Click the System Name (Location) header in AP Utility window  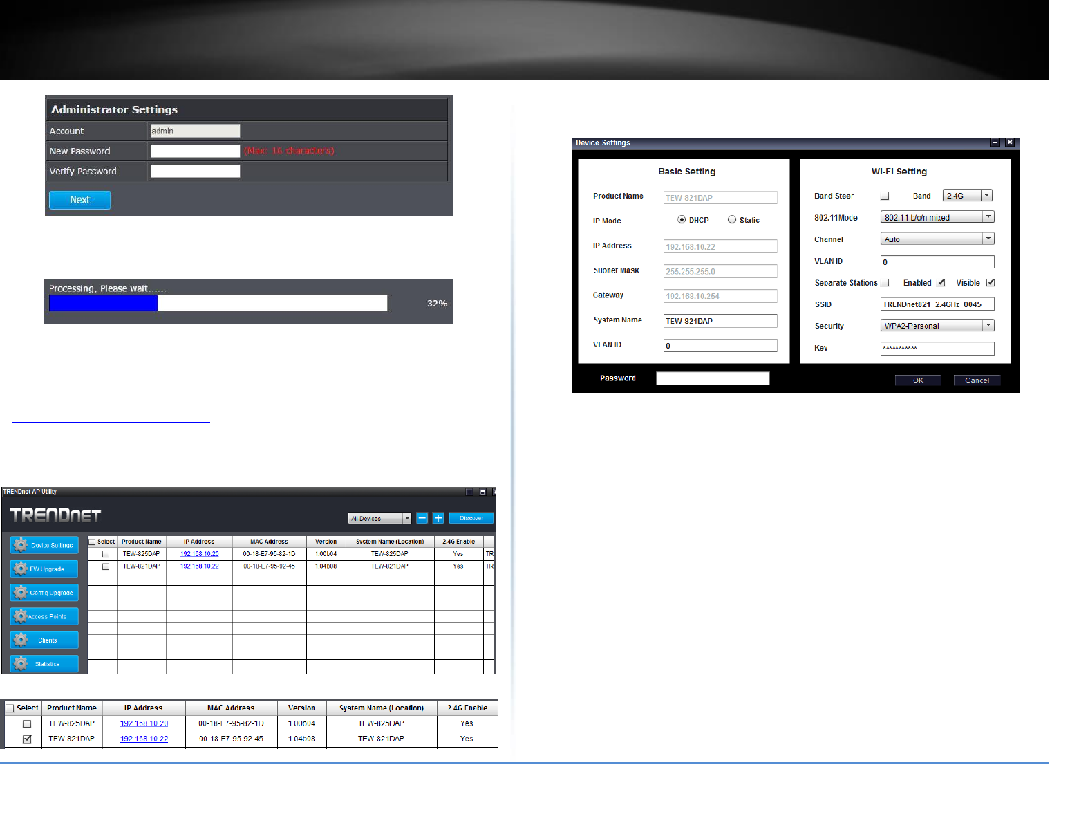tap(390, 542)
